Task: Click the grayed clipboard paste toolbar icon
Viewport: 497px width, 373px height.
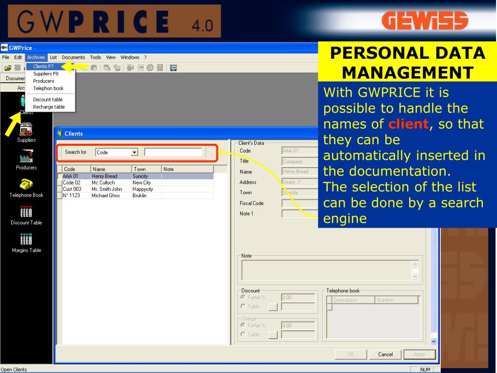Action: pyautogui.click(x=94, y=68)
